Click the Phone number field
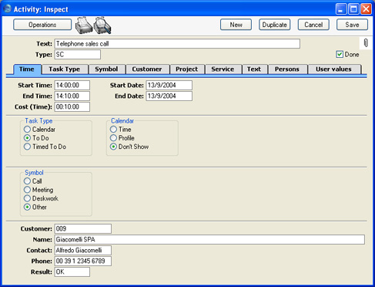The image size is (375, 287). tap(83, 261)
